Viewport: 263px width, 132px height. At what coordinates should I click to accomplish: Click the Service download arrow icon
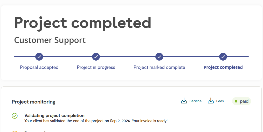[x=184, y=100]
